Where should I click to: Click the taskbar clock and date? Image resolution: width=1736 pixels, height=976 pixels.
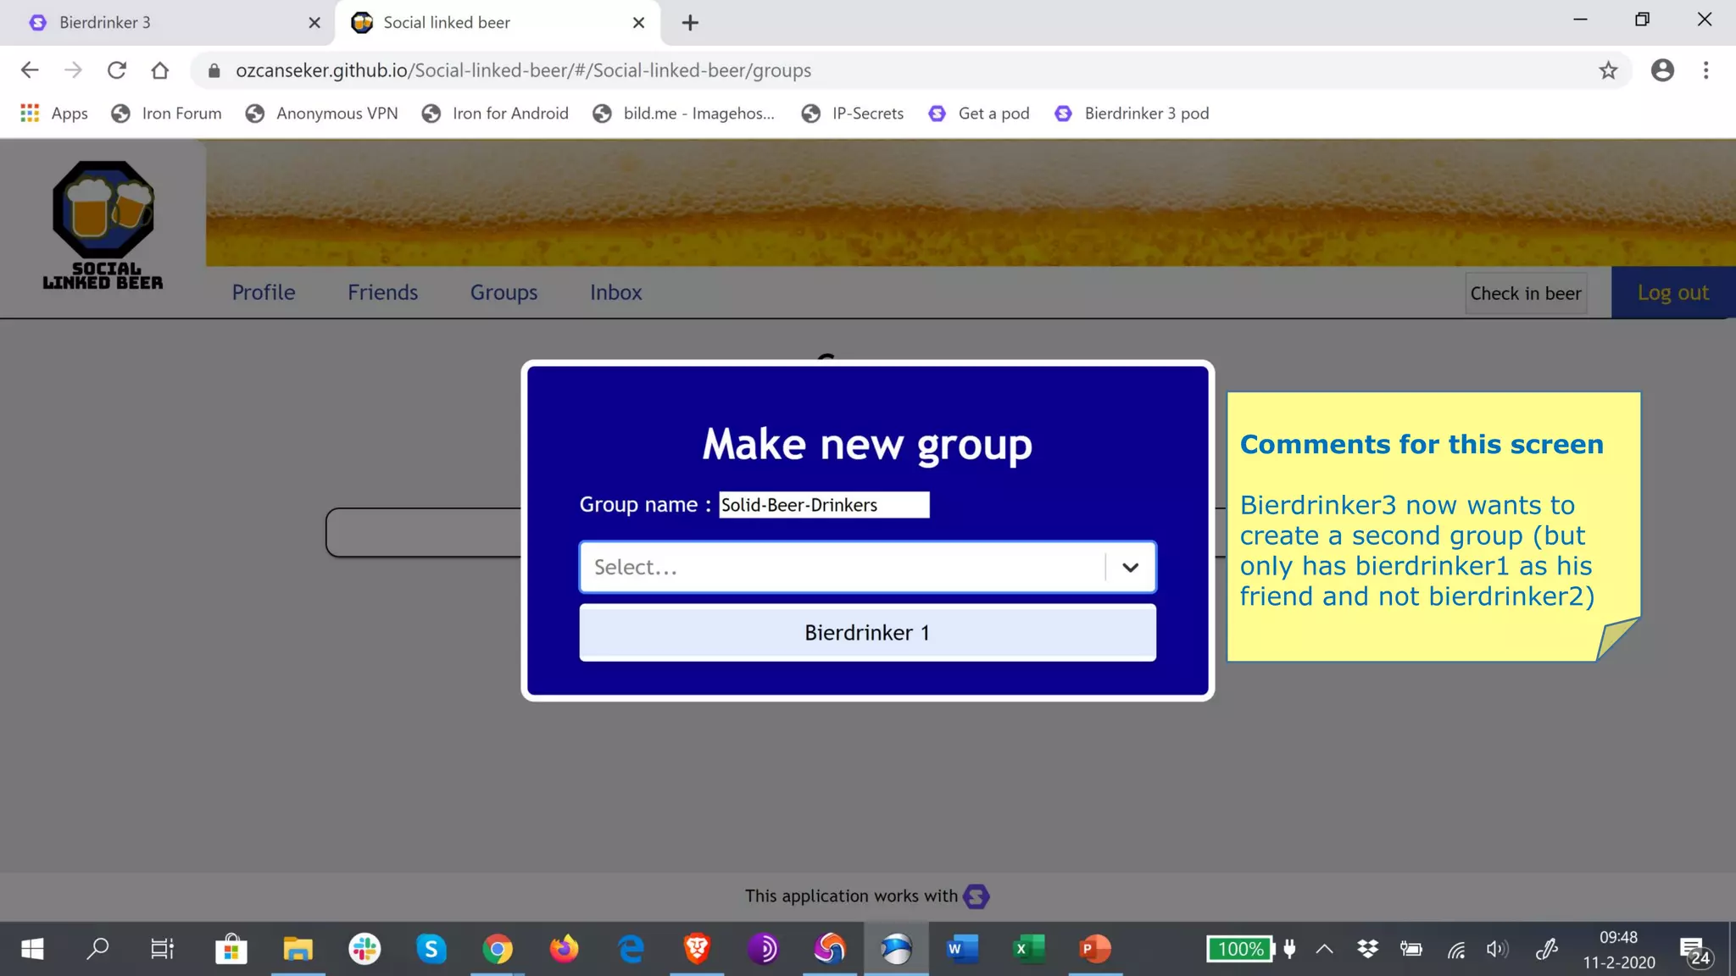coord(1619,950)
